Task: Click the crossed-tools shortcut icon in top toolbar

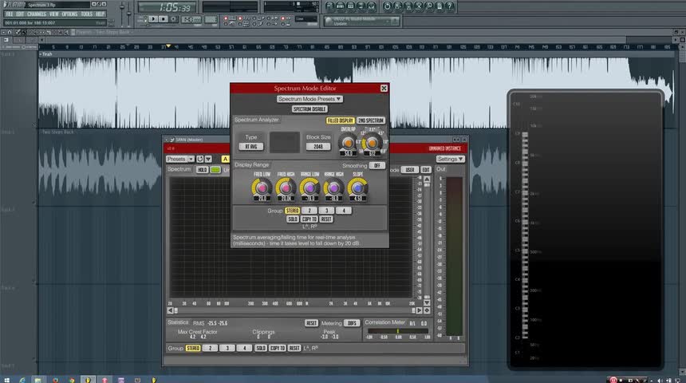Action: pyautogui.click(x=418, y=6)
